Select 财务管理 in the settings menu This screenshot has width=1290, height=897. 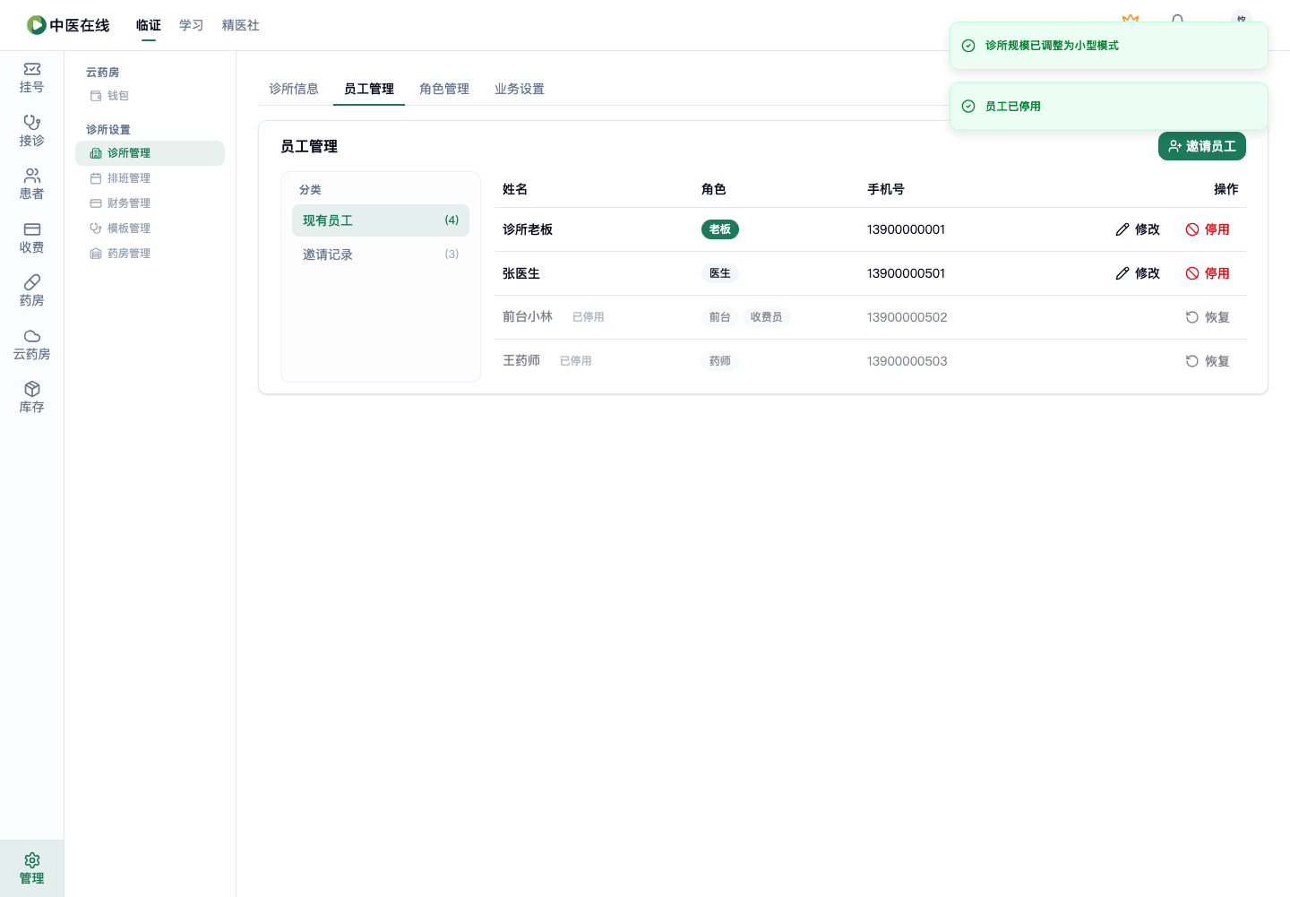pos(150,203)
